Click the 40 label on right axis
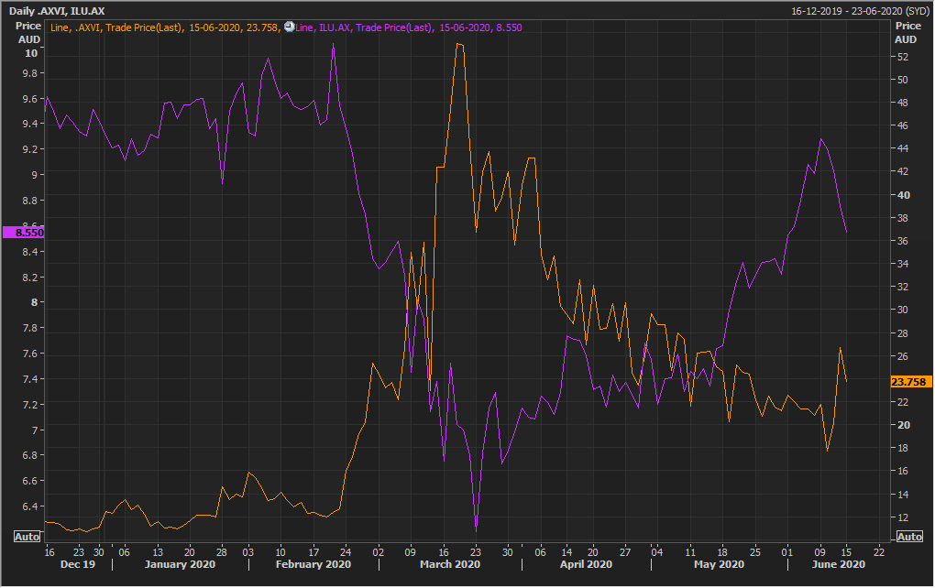Viewport: 935px width, 588px height. (904, 195)
